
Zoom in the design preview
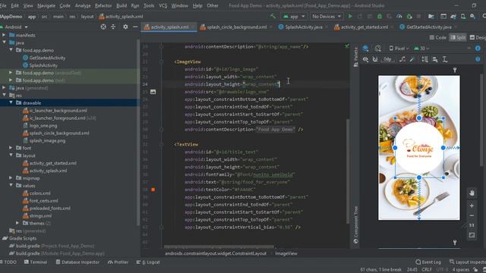click(x=472, y=206)
